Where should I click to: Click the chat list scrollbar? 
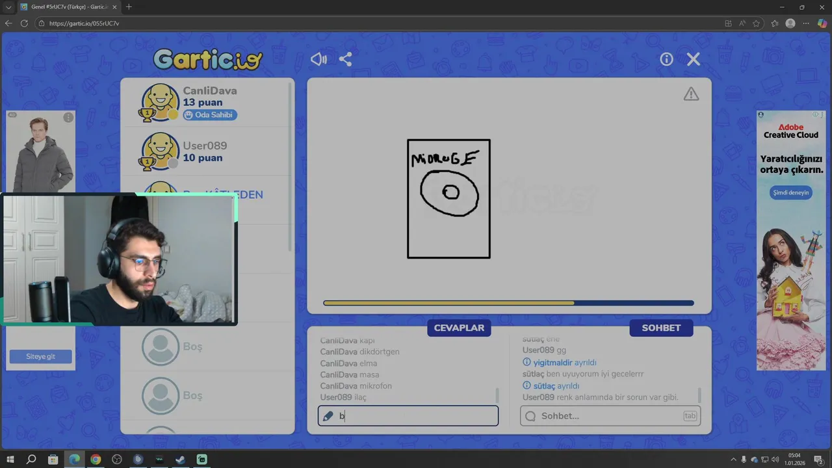coord(699,395)
